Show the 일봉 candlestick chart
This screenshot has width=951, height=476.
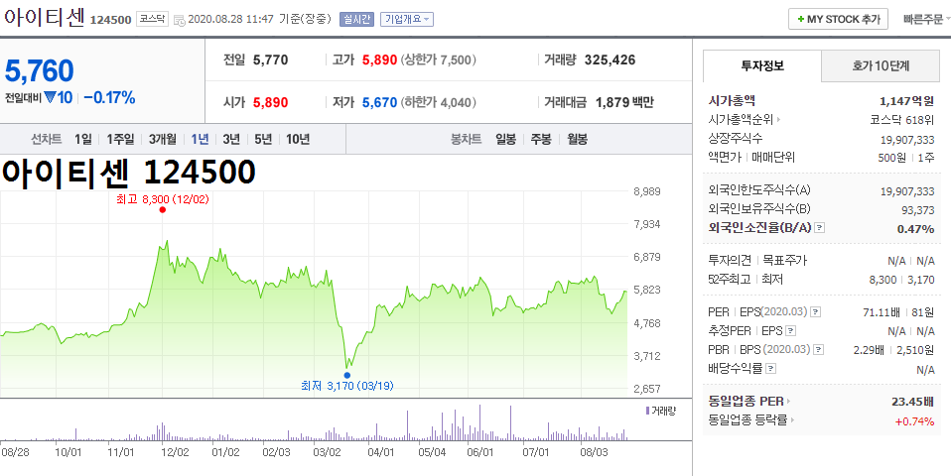[505, 139]
